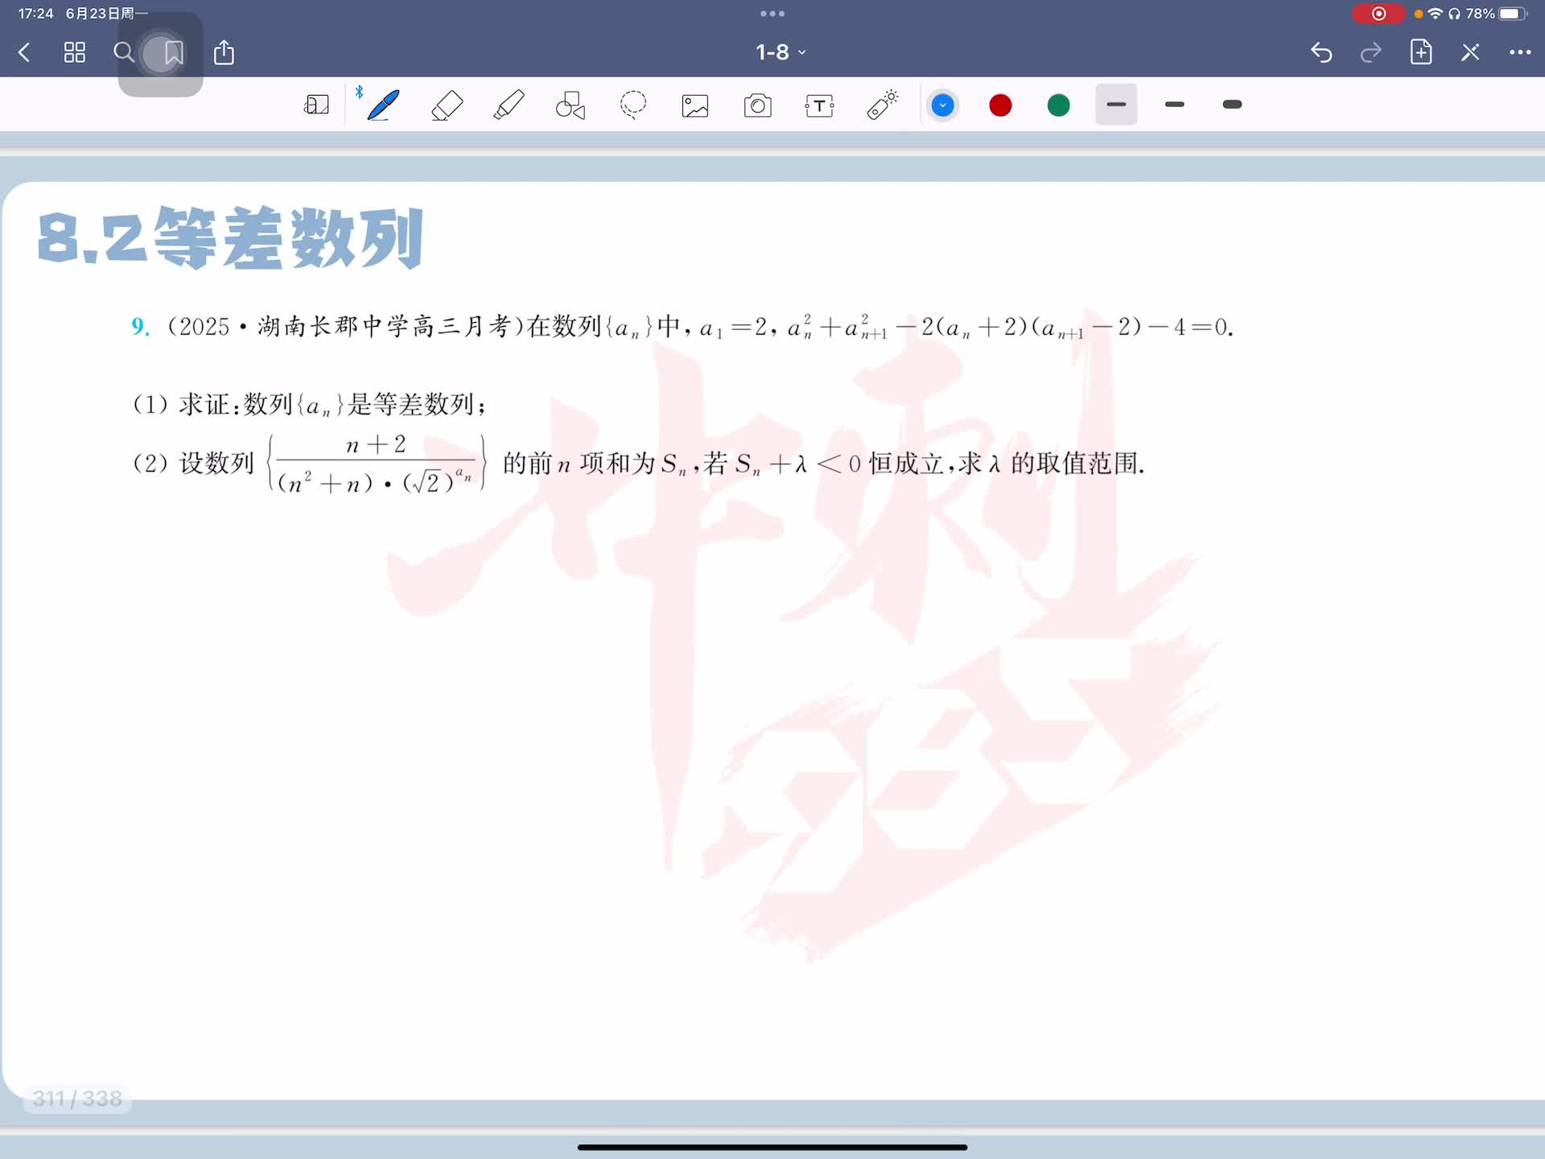The width and height of the screenshot is (1545, 1159).
Task: Open the thumbnails grid view
Action: tap(75, 53)
